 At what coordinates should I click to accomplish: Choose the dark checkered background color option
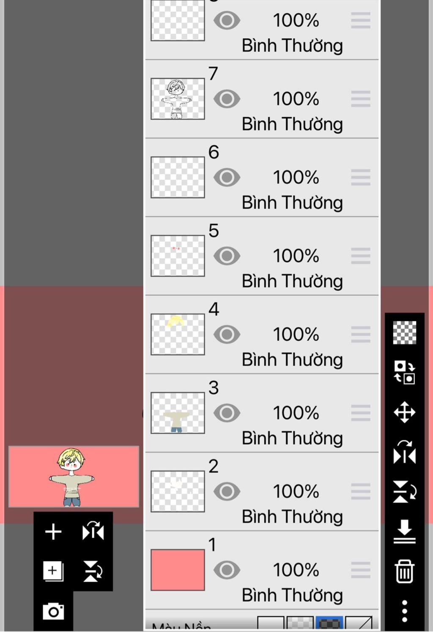(x=329, y=623)
